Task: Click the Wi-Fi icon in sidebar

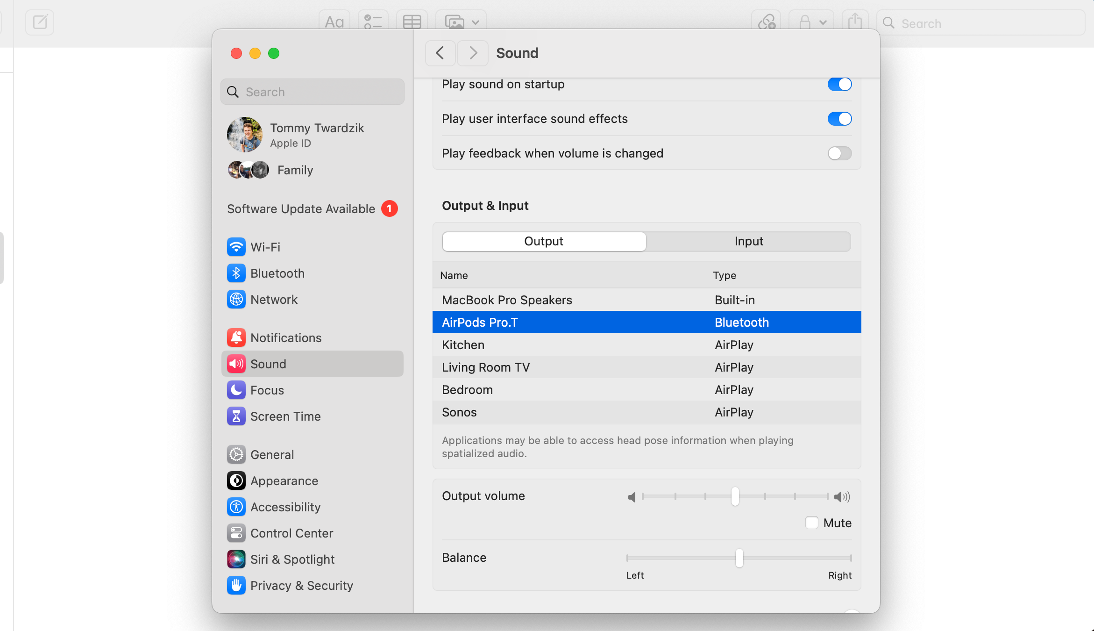Action: 236,247
